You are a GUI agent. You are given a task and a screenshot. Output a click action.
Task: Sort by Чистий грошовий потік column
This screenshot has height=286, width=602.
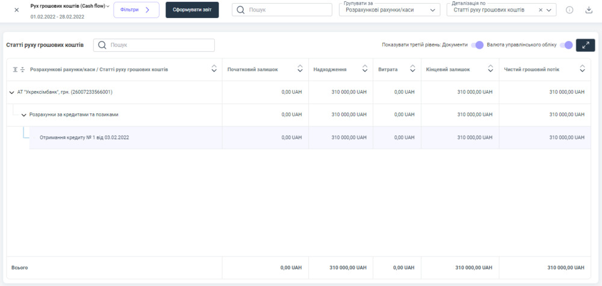pos(582,69)
